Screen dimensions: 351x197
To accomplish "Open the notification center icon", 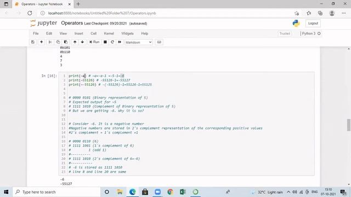I will click(343, 192).
